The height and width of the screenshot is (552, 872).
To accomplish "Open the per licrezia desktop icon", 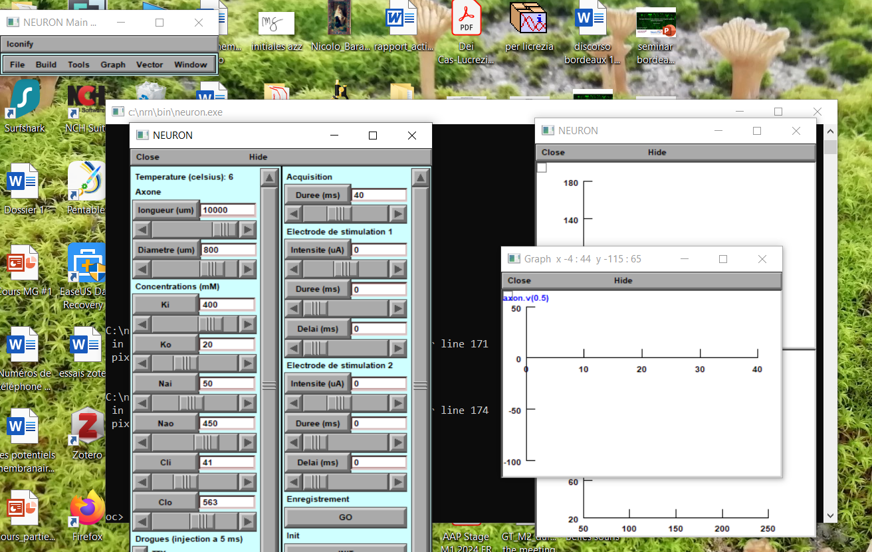I will pos(529,27).
